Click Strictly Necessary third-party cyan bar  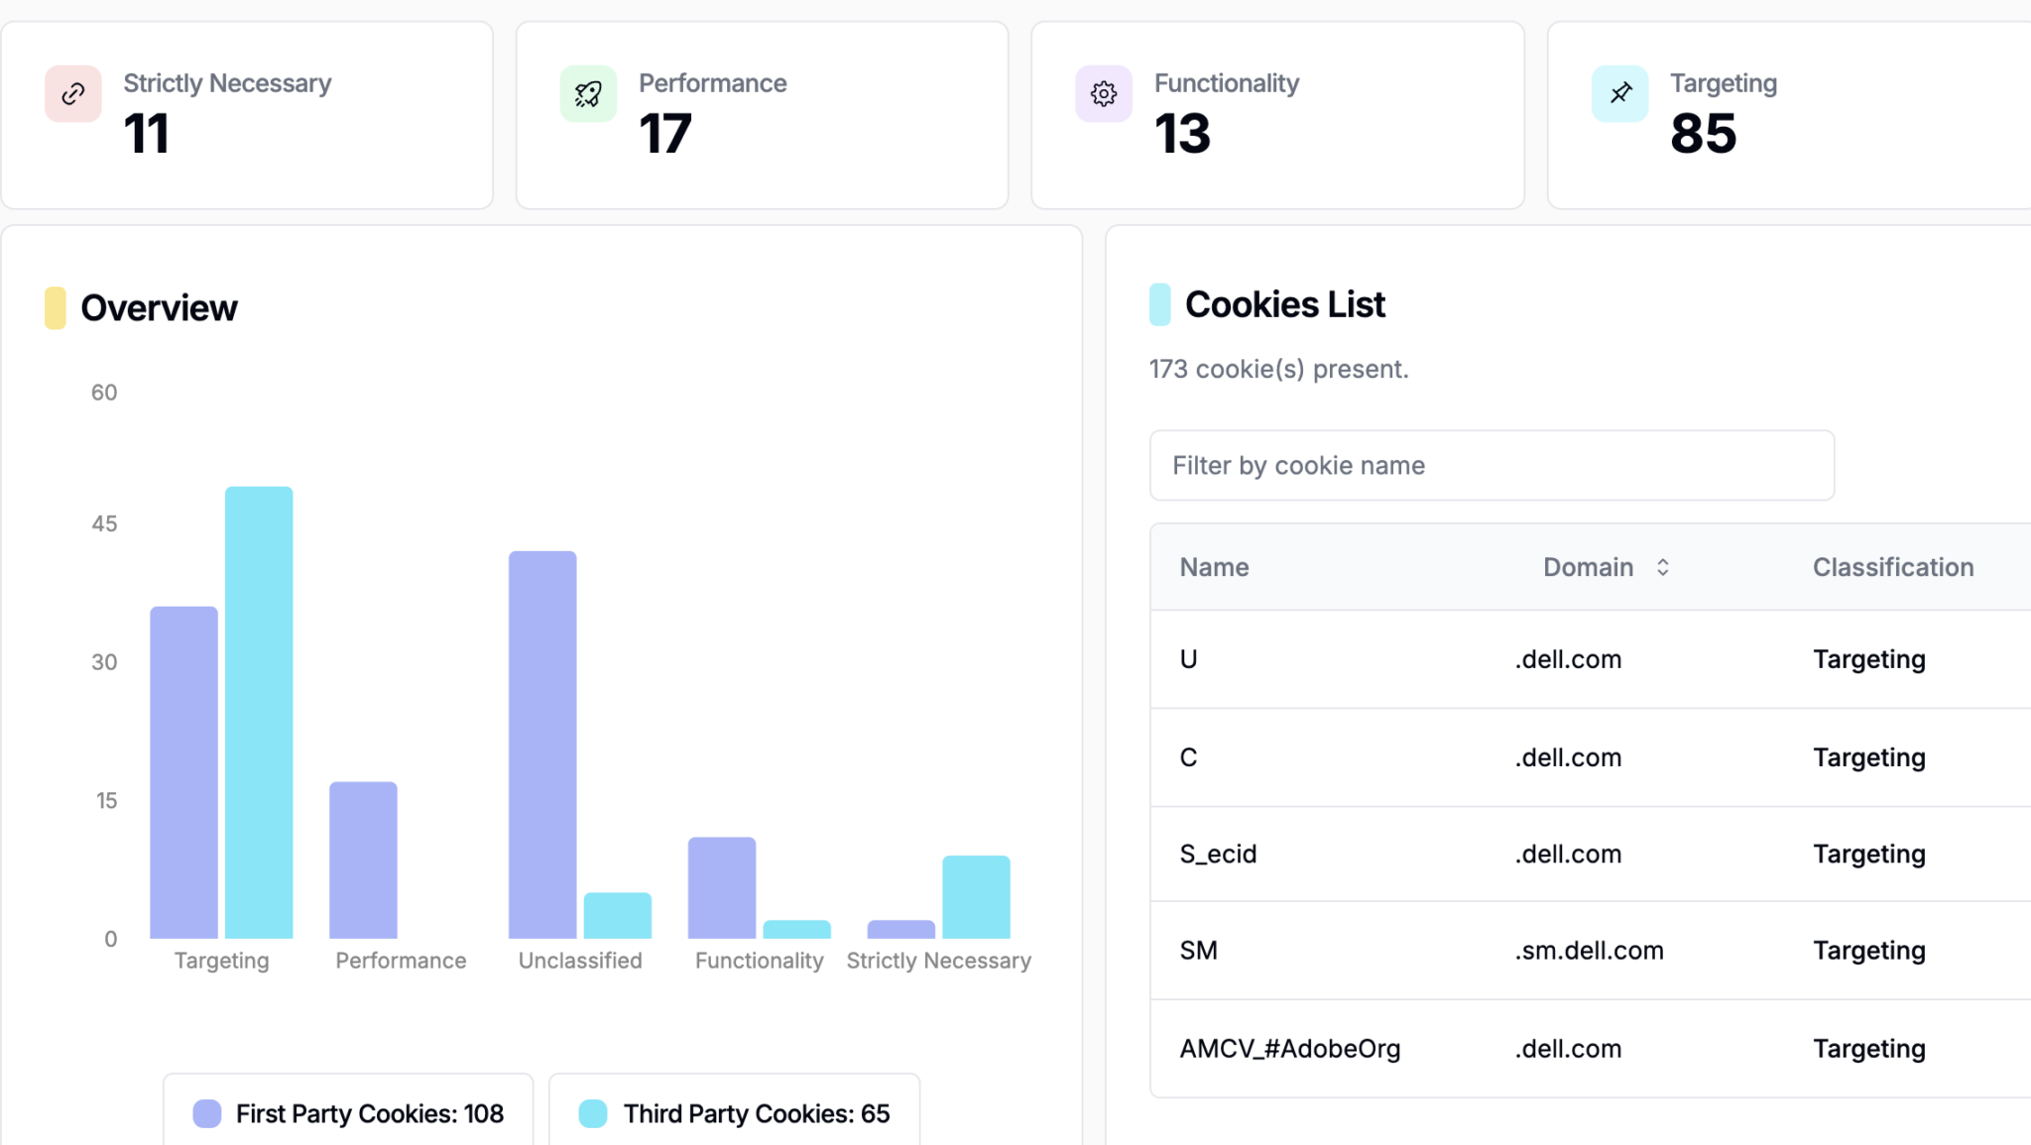click(x=976, y=897)
